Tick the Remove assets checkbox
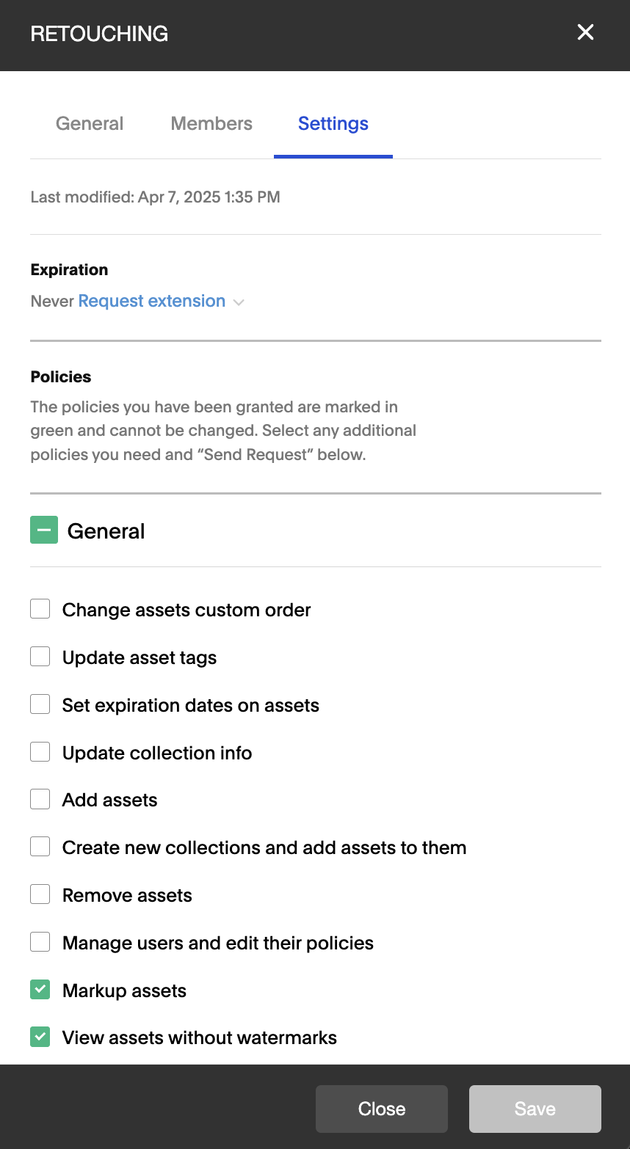Screen dimensions: 630x1149 [x=40, y=894]
